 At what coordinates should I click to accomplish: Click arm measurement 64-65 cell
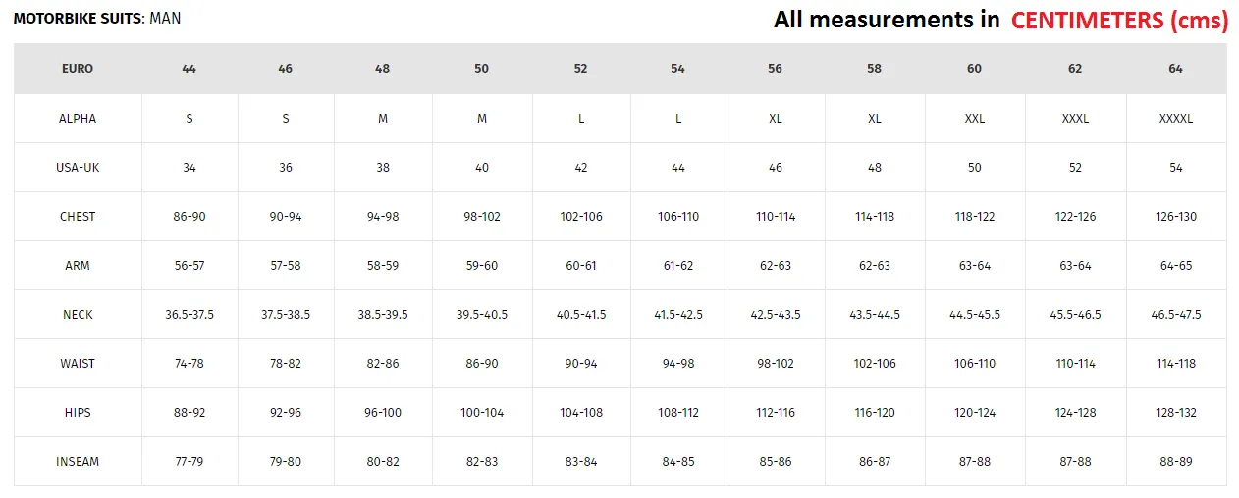[1176, 265]
